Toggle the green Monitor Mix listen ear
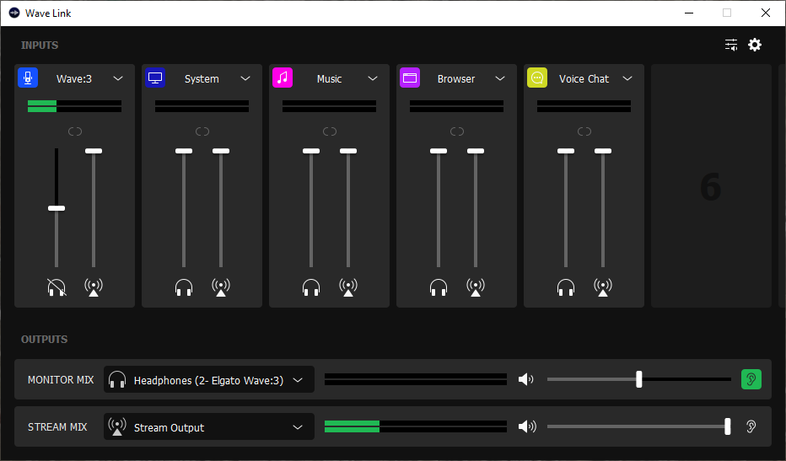 [x=751, y=379]
